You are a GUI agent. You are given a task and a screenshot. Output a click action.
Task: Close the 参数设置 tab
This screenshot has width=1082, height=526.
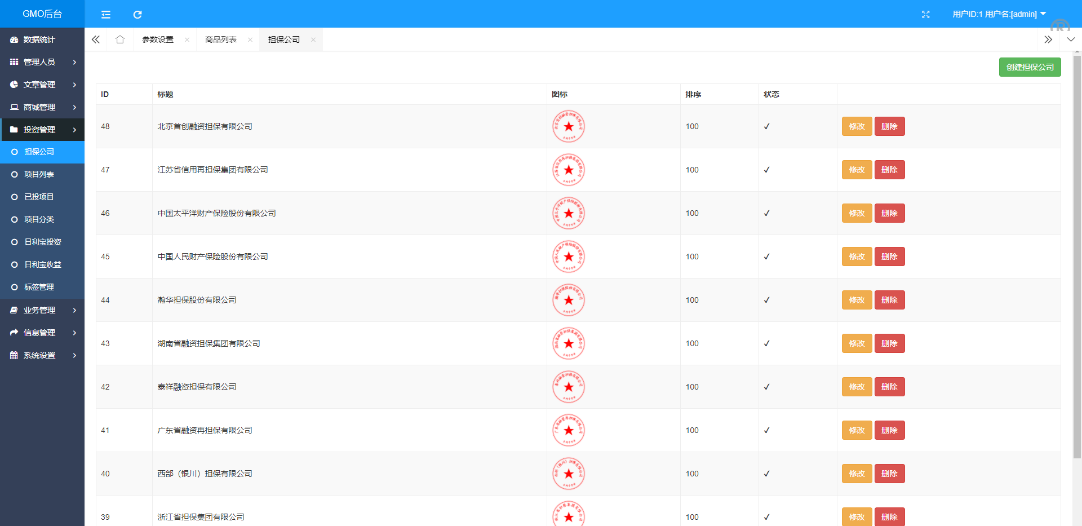(187, 39)
